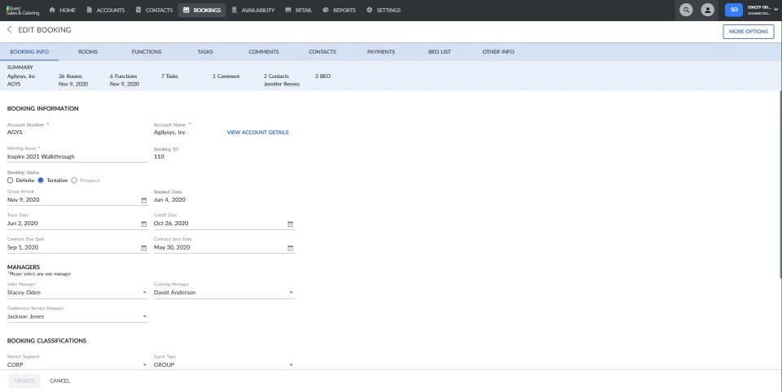782x392 pixels.
Task: Go back using the Edit Booking arrow
Action: (9, 30)
